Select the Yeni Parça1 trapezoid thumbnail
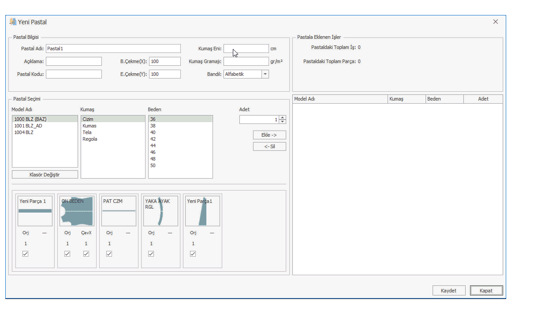Image resolution: width=560 pixels, height=314 pixels. 202,211
